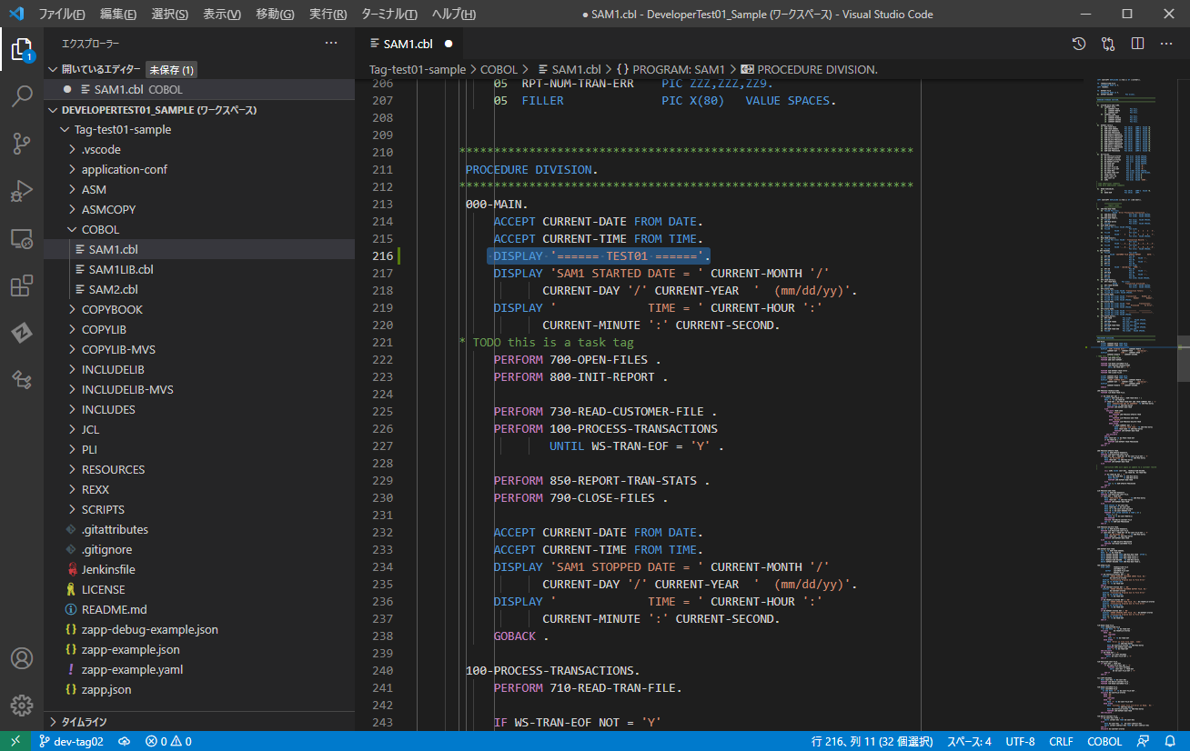
Task: Open the ターミナル menu
Action: click(x=388, y=14)
